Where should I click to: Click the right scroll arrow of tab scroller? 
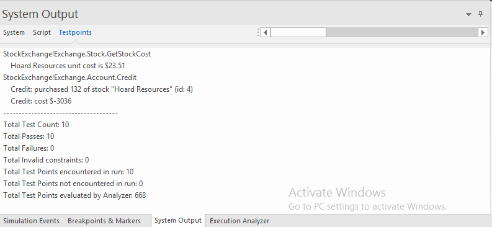point(483,32)
